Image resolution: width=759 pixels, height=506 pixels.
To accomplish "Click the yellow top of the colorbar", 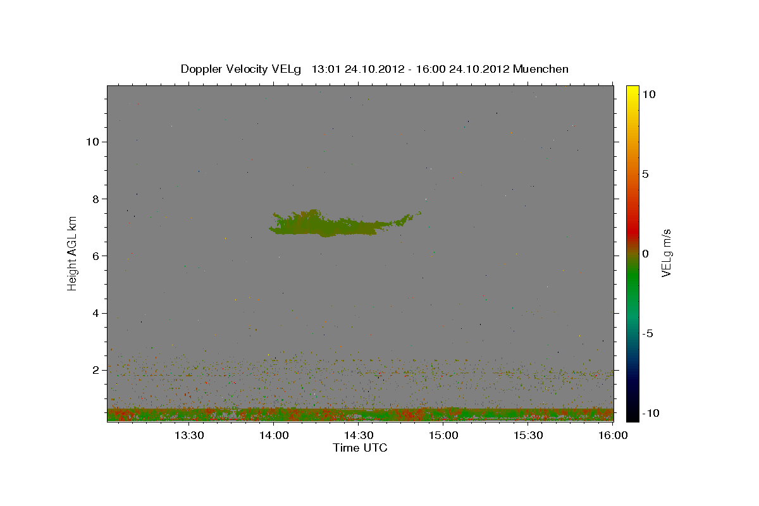I will pos(632,95).
